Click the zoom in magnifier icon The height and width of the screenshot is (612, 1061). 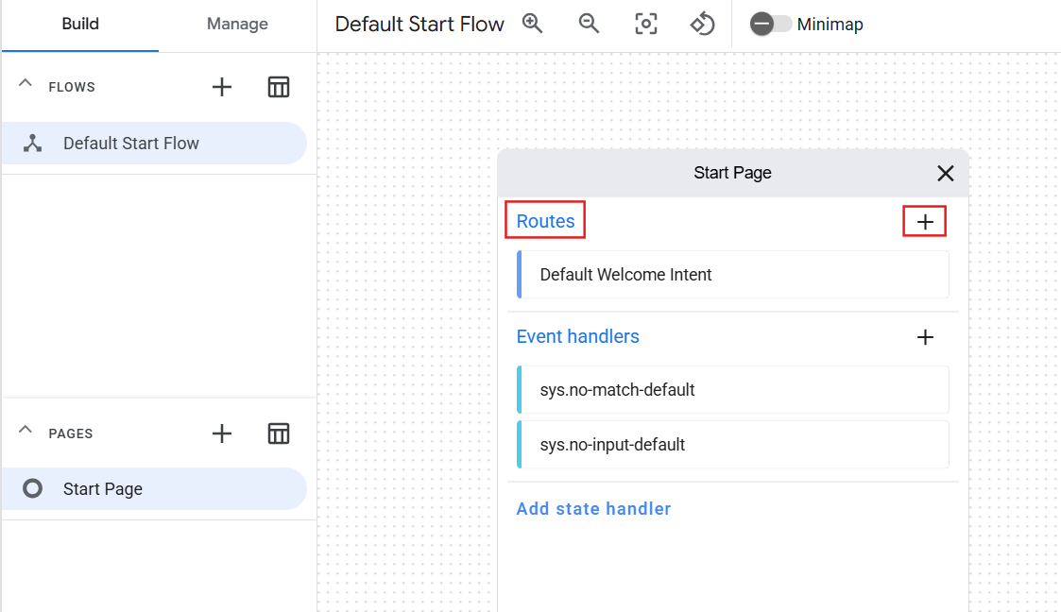pyautogui.click(x=533, y=24)
